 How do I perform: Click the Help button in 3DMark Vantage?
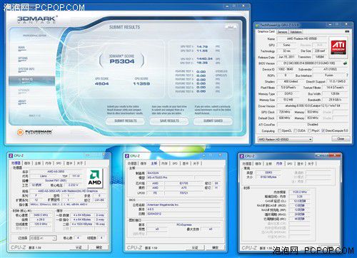coord(231,27)
